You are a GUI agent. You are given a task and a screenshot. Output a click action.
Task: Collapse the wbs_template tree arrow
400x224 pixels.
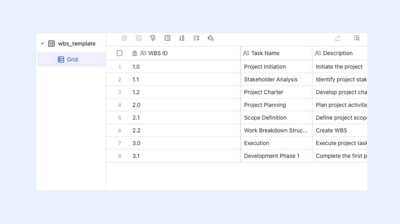pos(43,44)
